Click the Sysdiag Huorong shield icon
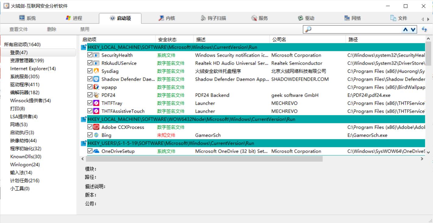The height and width of the screenshot is (223, 433). (x=96, y=71)
